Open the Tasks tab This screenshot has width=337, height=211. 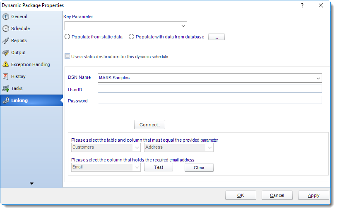[x=31, y=88]
